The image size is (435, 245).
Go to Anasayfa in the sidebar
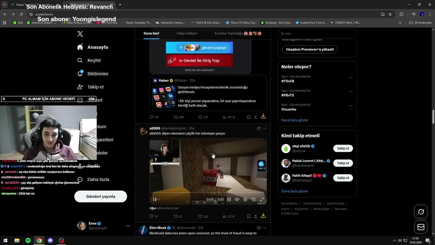(93, 47)
